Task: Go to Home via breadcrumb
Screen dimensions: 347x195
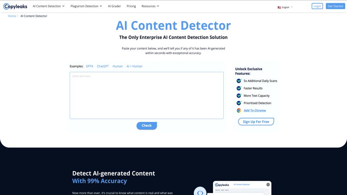Action: coord(12,16)
